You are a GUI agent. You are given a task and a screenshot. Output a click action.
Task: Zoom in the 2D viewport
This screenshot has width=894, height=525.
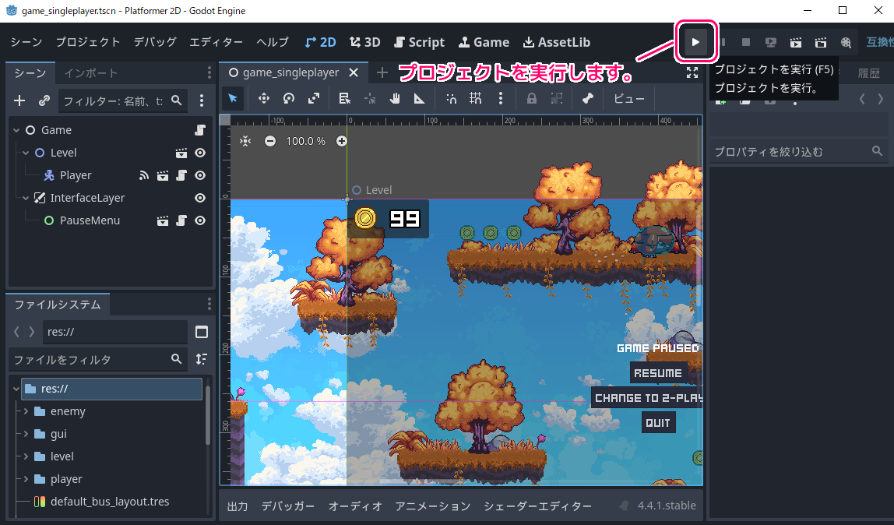342,141
